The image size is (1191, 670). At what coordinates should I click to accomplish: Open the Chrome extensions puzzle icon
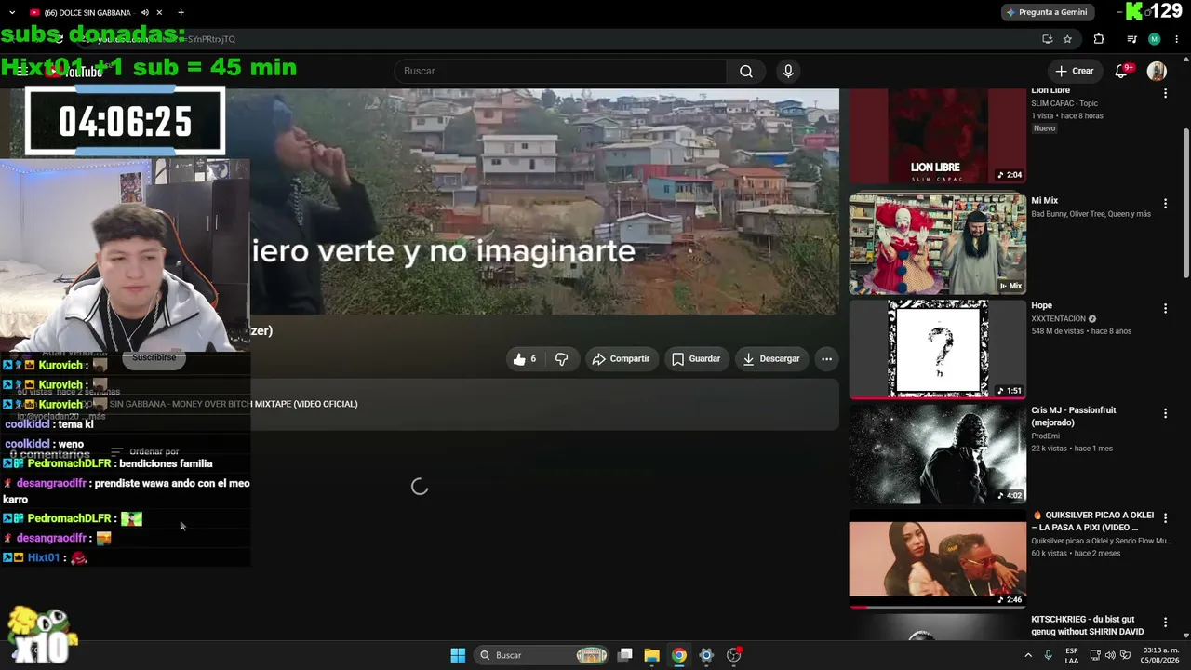click(x=1099, y=39)
